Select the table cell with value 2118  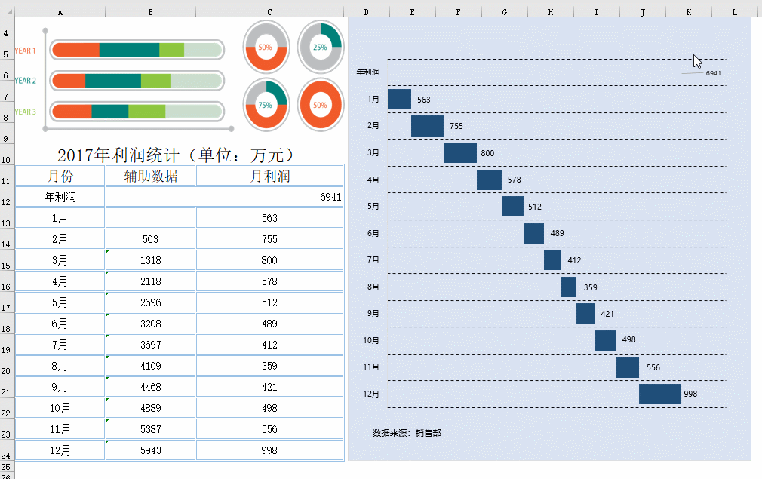tap(150, 282)
